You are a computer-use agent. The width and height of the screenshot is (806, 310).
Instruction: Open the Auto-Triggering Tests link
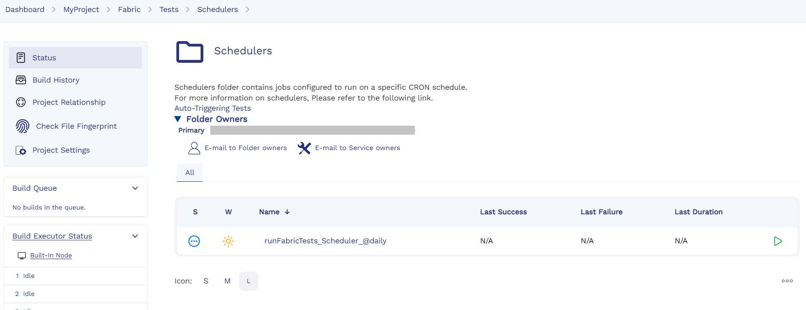tap(213, 108)
